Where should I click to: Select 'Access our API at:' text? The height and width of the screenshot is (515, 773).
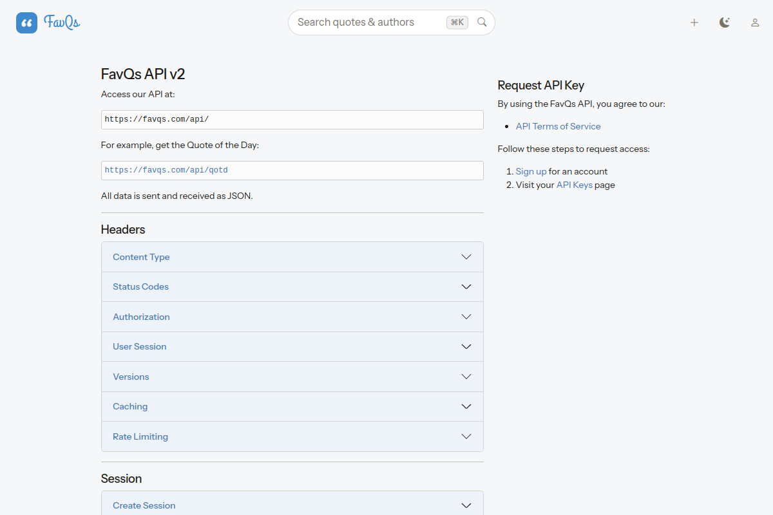[138, 94]
